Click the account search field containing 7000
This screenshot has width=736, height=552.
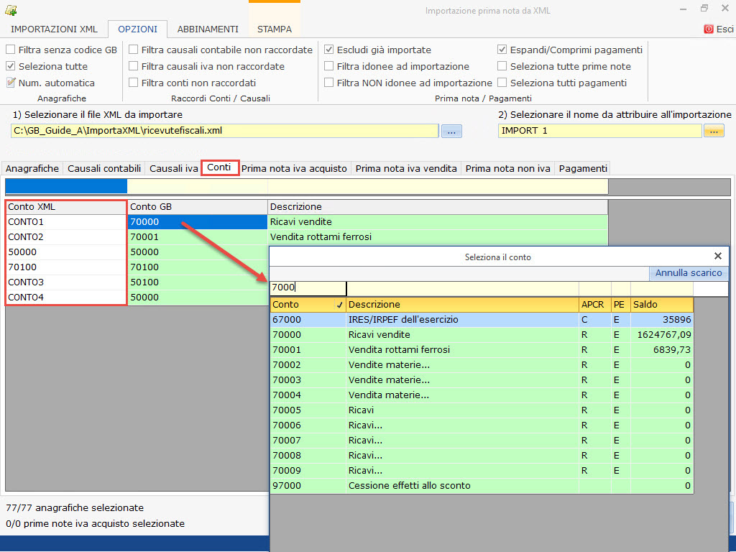point(308,288)
